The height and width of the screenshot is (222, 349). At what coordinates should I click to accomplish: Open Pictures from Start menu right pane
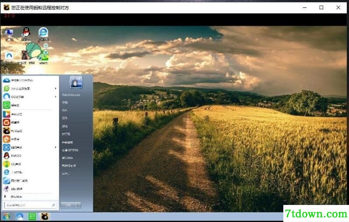(x=65, y=110)
